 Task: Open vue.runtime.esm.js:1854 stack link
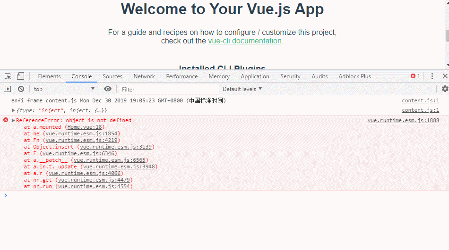coord(82,133)
